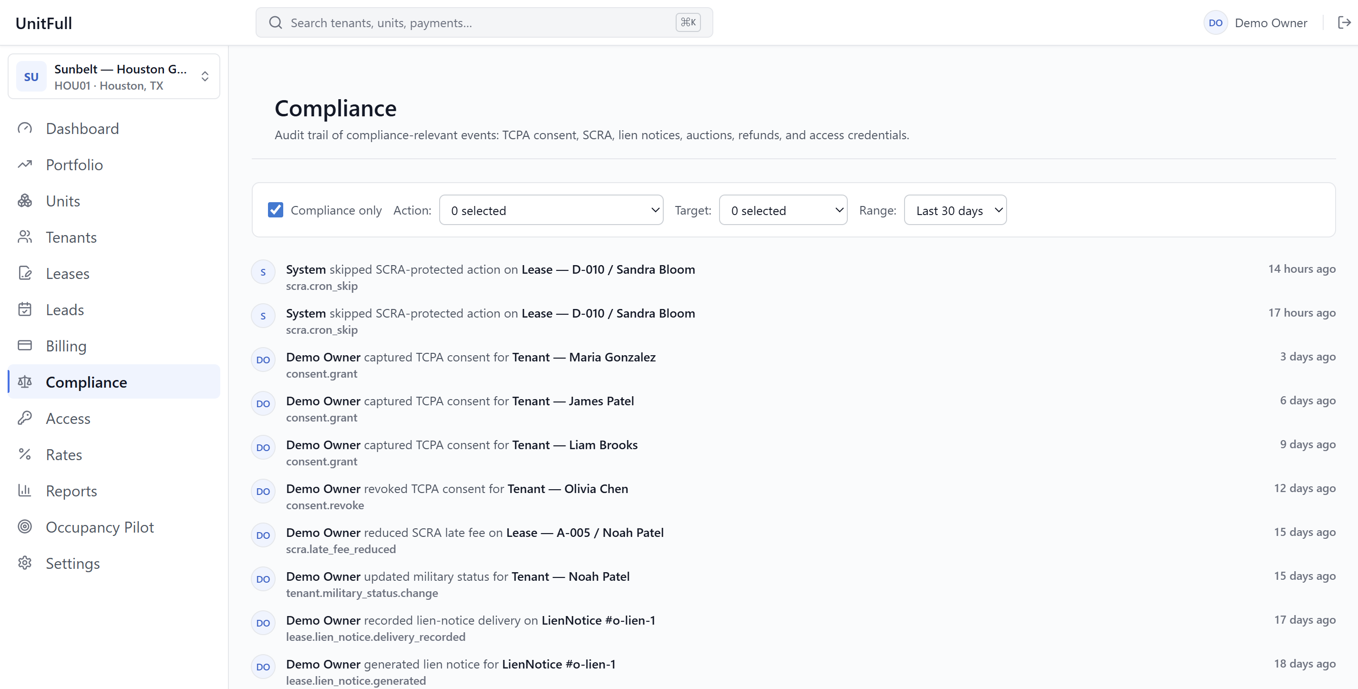Open the Leases section

tap(114, 273)
